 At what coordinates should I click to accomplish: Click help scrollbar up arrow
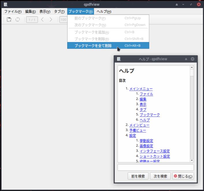click(192, 67)
